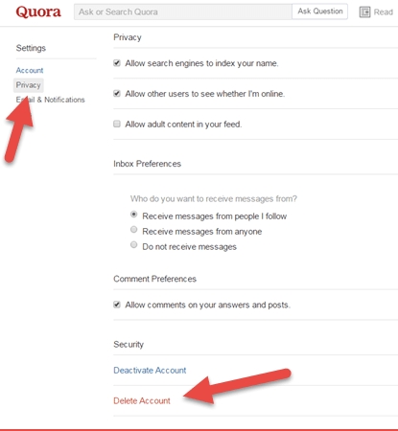The height and width of the screenshot is (431, 398).
Task: Uncheck search engines index your name
Action: click(117, 63)
